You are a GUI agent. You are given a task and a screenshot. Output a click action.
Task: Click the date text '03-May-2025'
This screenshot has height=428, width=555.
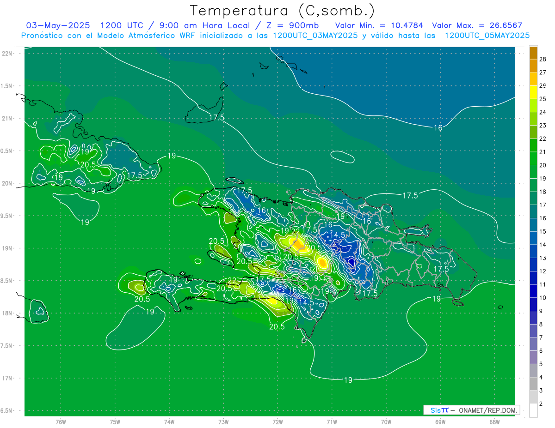click(x=58, y=25)
